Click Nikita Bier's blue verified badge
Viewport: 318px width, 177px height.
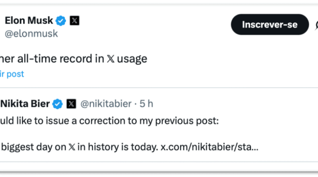pyautogui.click(x=58, y=104)
